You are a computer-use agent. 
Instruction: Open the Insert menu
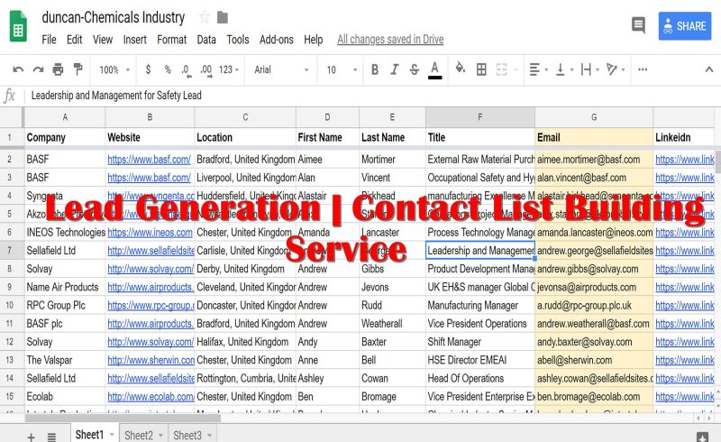[134, 40]
